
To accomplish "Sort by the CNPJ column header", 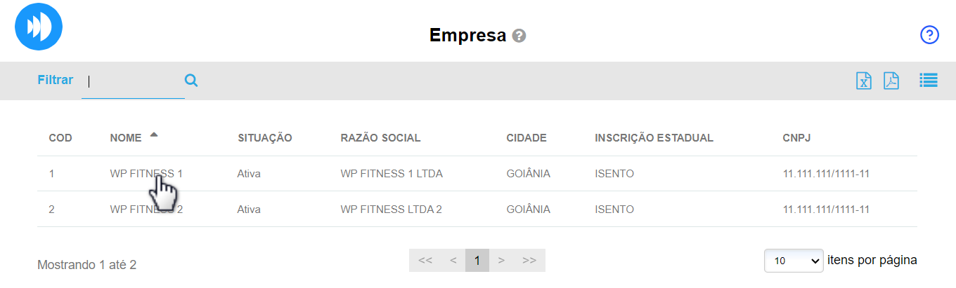I will [x=796, y=138].
